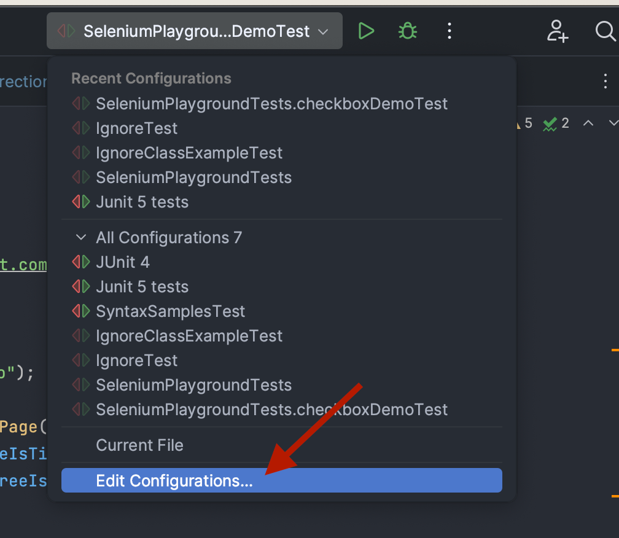Select the Junit 5 tests recent configuration
Screen dimensions: 619x538
tap(142, 201)
